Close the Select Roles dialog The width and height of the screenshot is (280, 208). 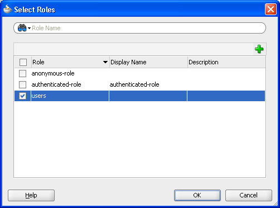pos(271,9)
